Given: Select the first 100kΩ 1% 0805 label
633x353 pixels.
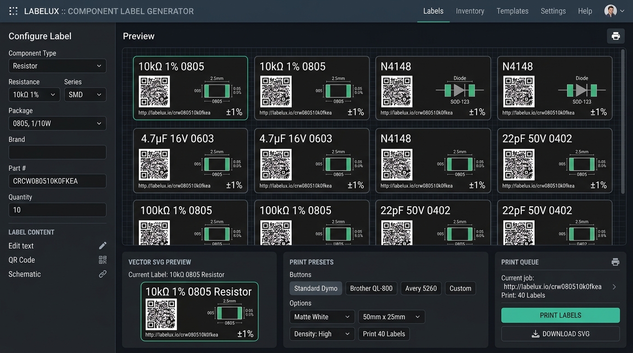Looking at the screenshot, I should [x=190, y=222].
